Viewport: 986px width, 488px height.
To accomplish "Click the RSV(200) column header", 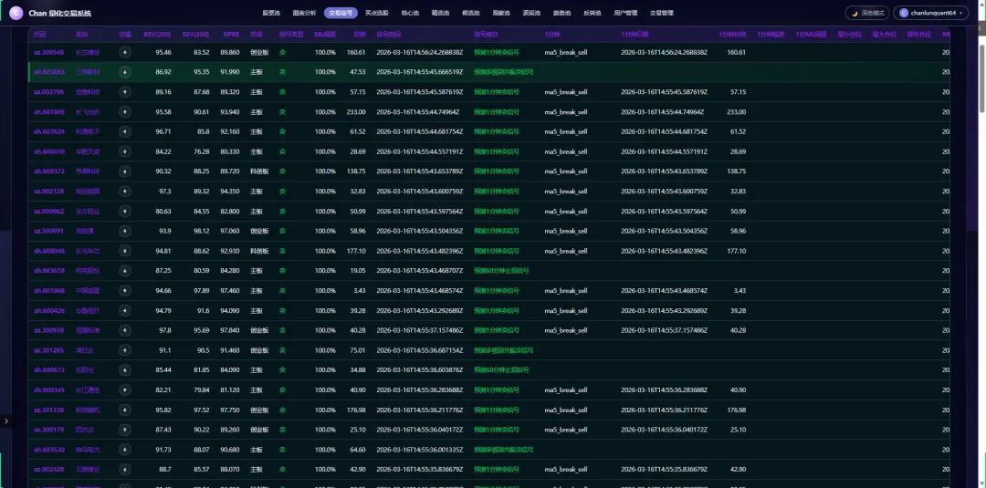I will click(157, 34).
